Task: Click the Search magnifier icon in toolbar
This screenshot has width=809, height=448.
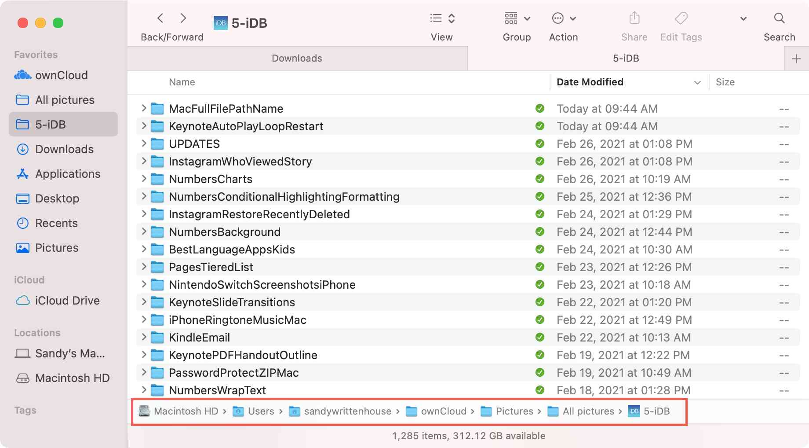Action: click(779, 18)
